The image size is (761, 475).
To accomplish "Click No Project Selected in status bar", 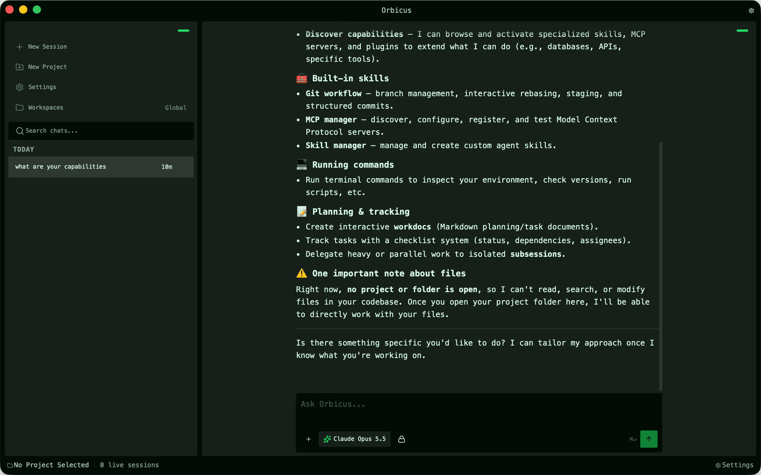I will (51, 465).
